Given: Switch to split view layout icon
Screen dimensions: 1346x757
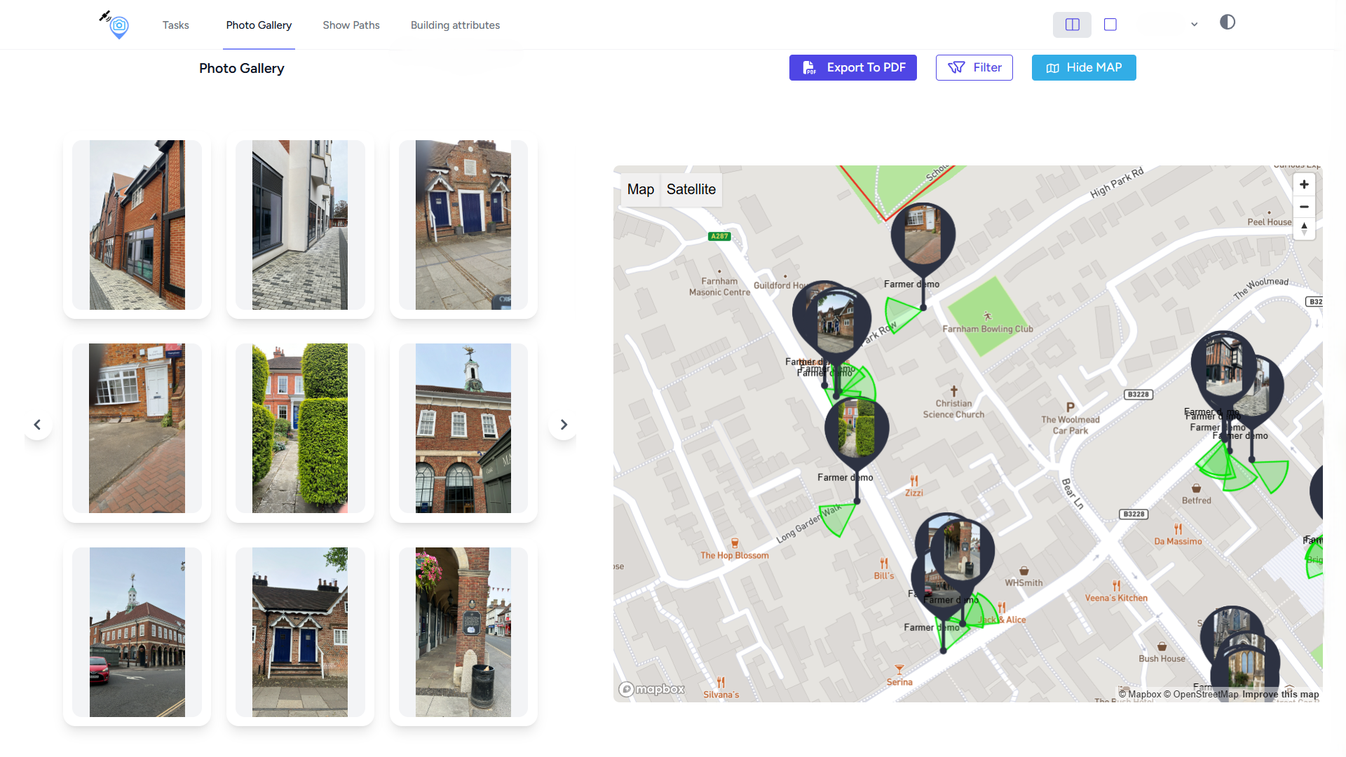Looking at the screenshot, I should [x=1072, y=25].
